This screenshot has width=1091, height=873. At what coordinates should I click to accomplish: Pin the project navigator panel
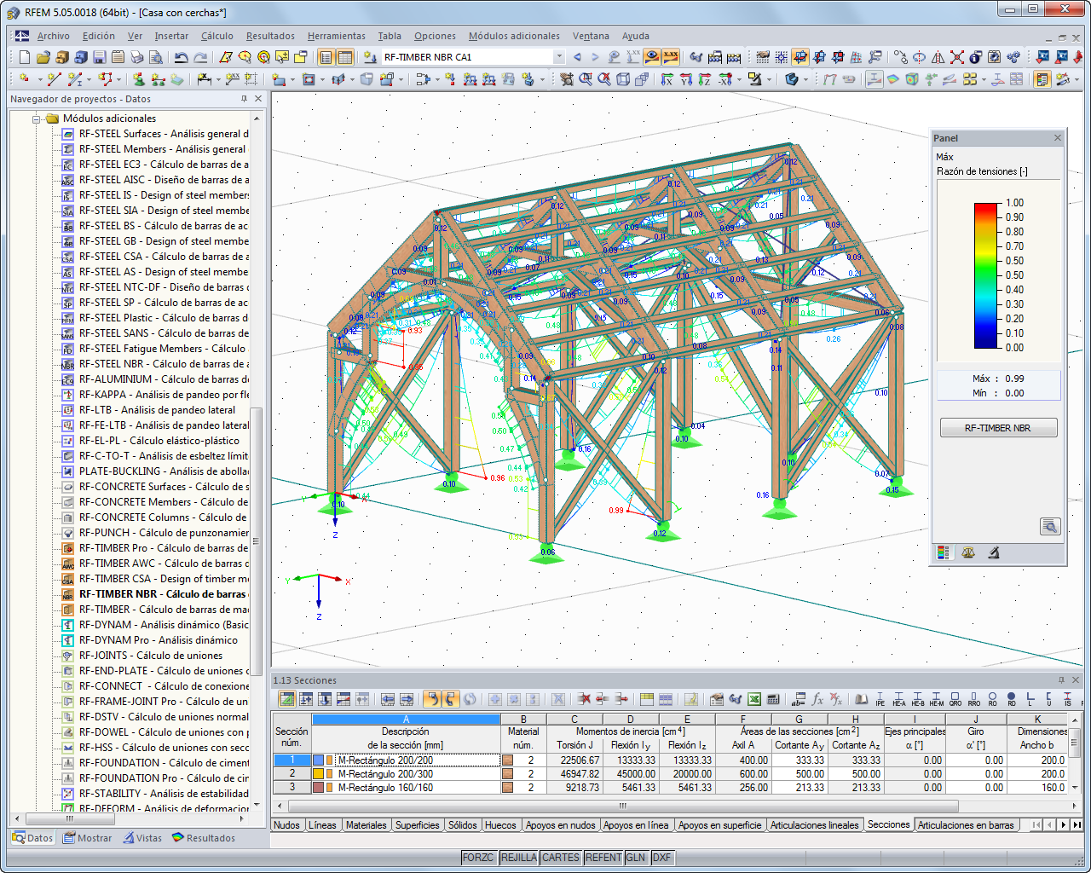click(244, 99)
